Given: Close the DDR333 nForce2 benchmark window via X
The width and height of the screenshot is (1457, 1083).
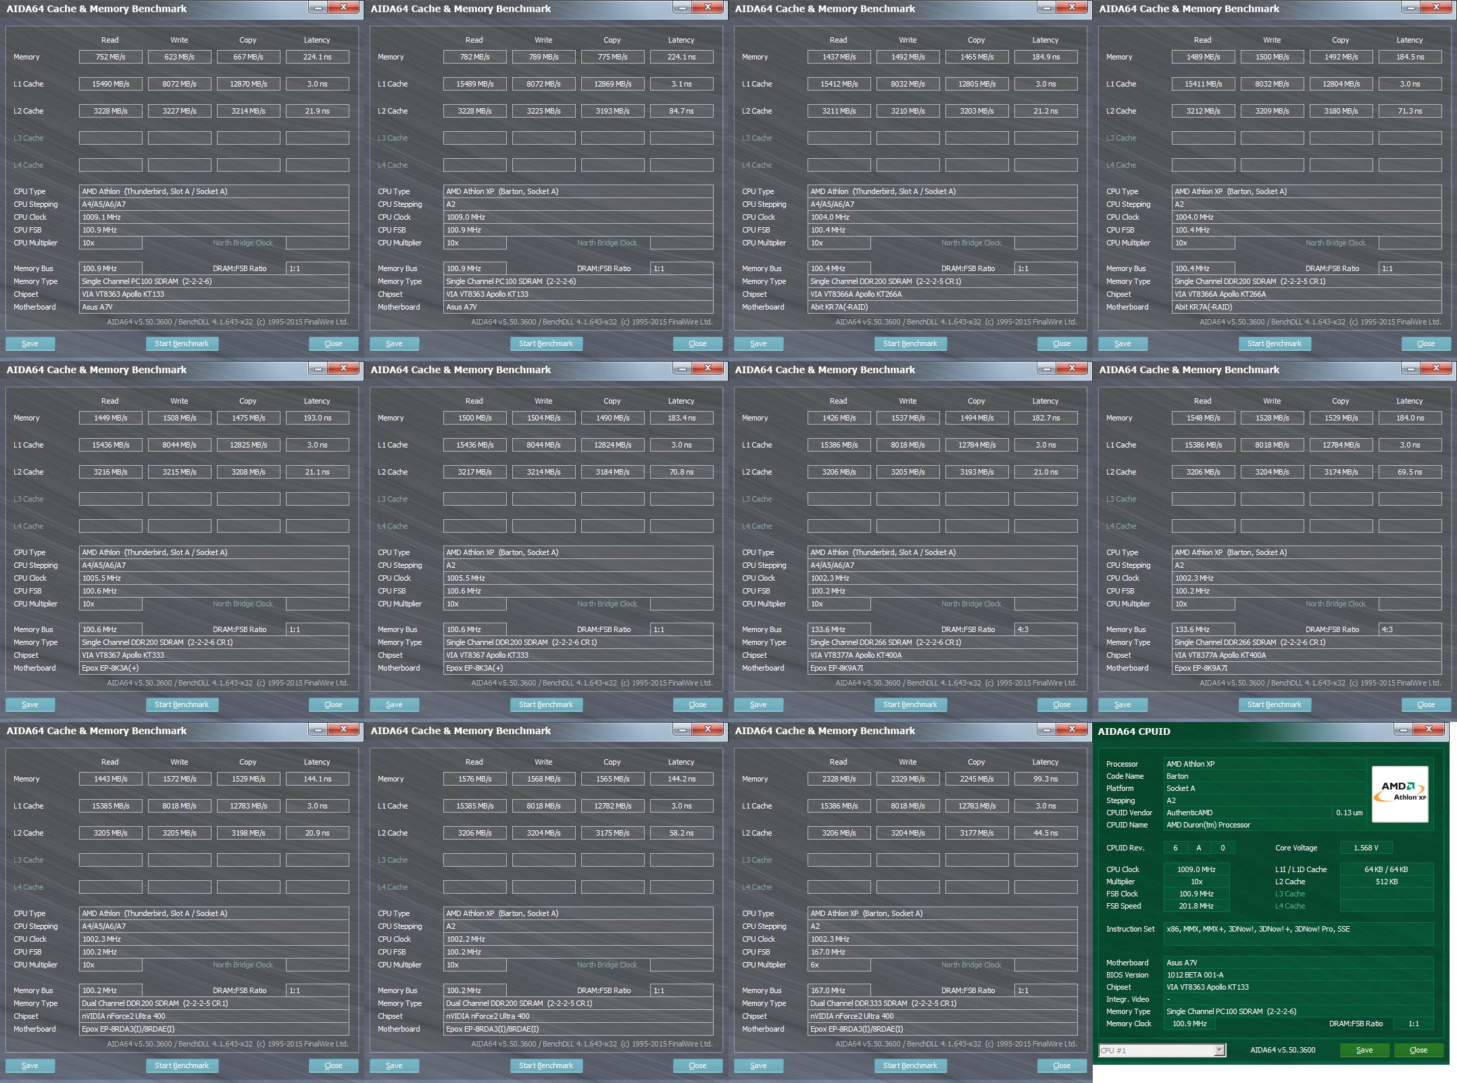Looking at the screenshot, I should click(1072, 729).
